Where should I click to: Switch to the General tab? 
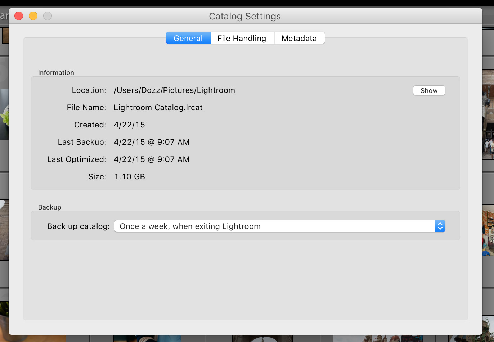pos(188,38)
